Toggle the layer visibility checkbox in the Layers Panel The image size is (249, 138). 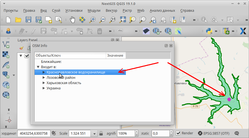pyautogui.click(x=27, y=56)
